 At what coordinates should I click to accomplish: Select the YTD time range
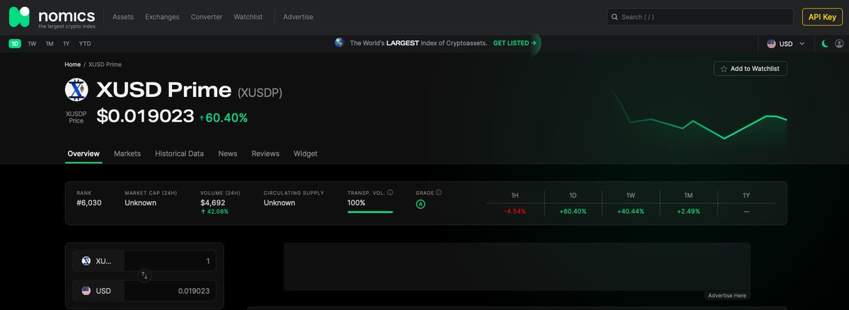click(85, 44)
